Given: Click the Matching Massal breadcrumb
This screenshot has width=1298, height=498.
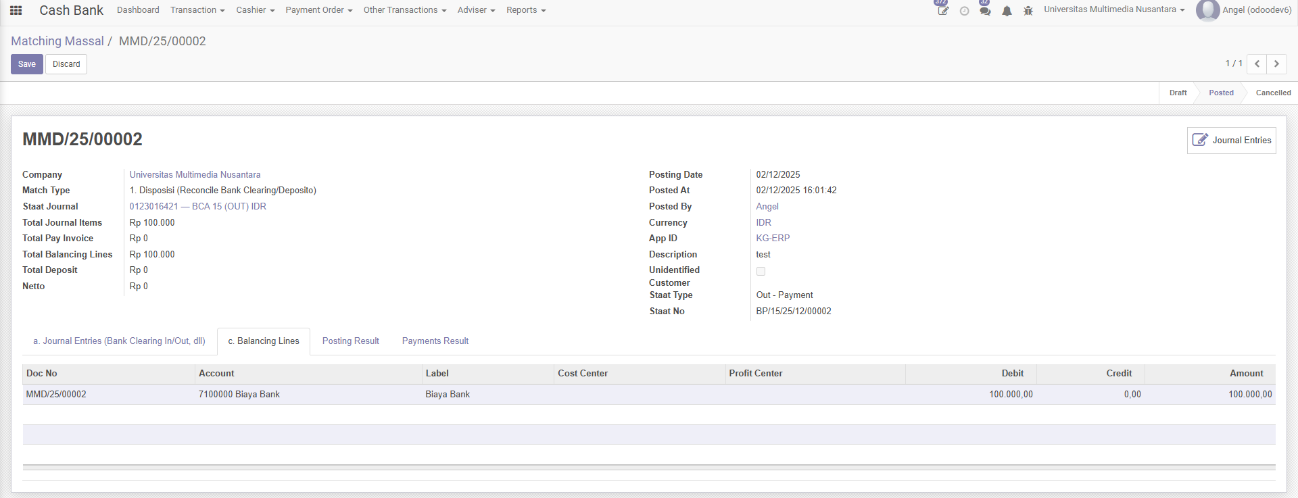Looking at the screenshot, I should tap(57, 41).
